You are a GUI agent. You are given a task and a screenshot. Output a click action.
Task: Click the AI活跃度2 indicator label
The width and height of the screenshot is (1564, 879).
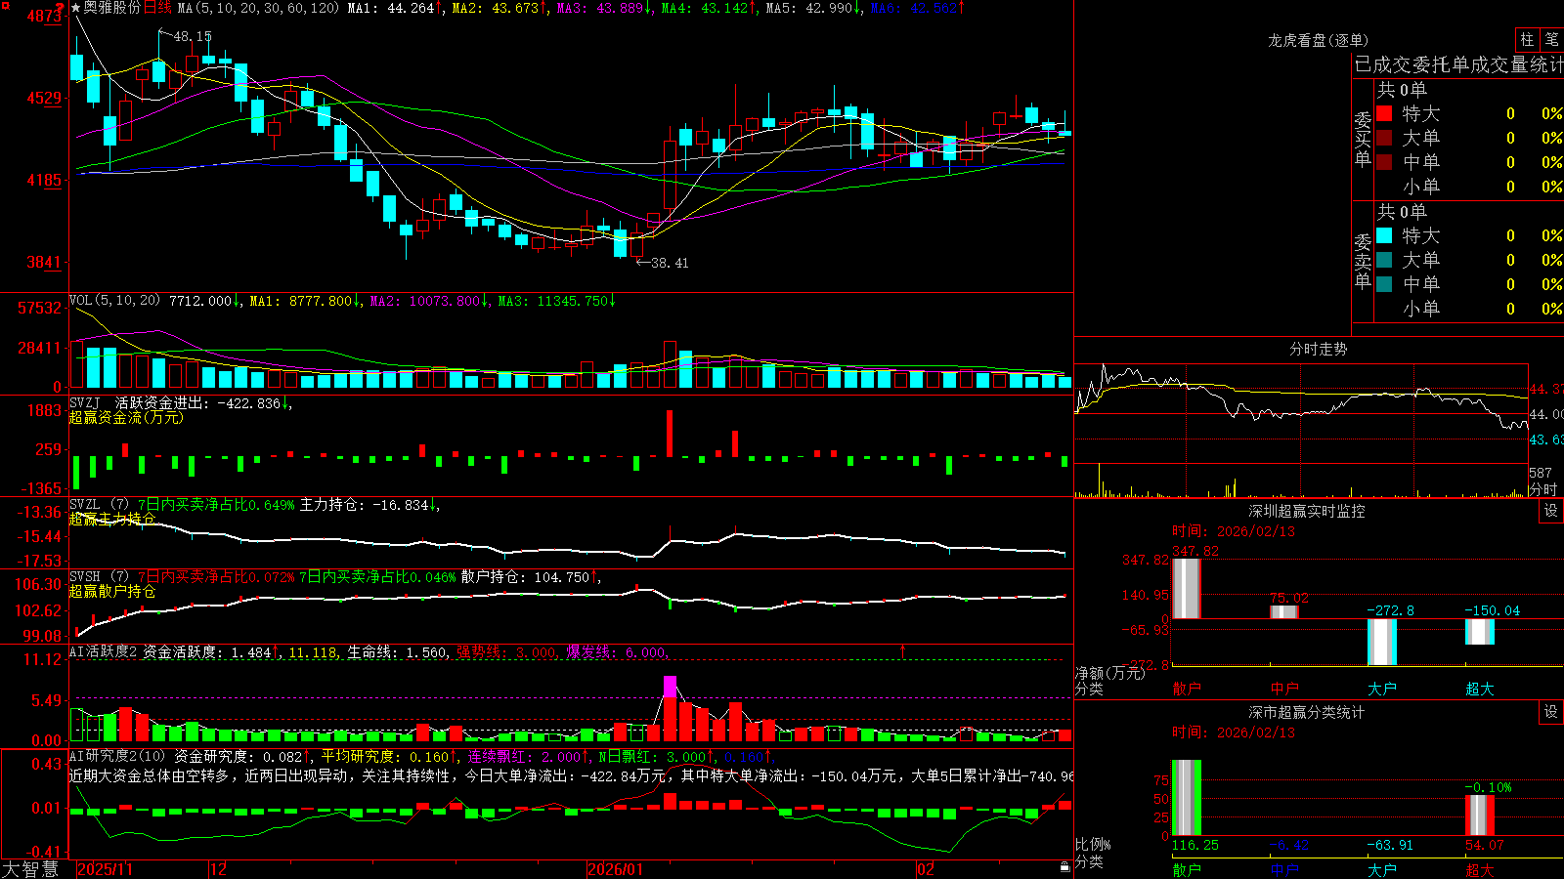tap(104, 651)
